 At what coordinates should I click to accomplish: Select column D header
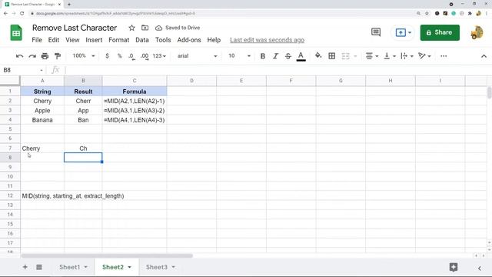pos(191,81)
